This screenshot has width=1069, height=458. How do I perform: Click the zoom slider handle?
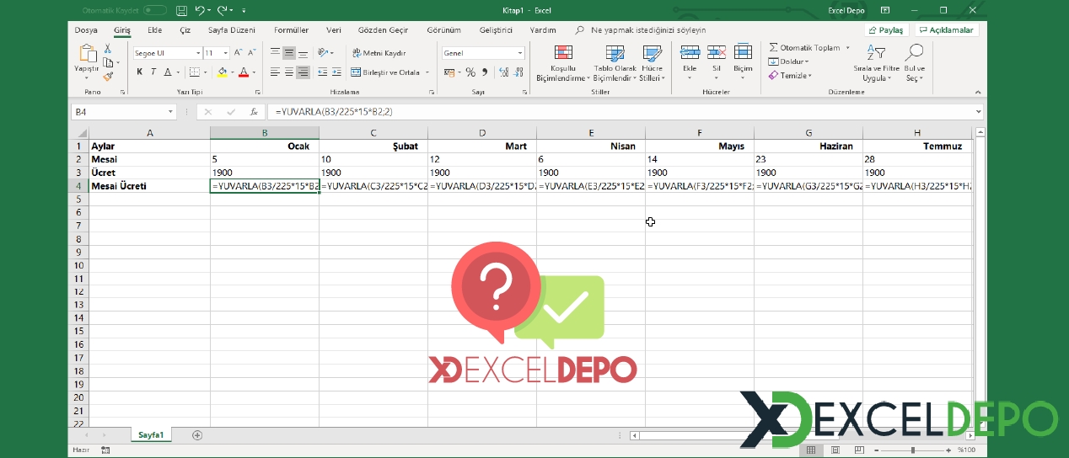pyautogui.click(x=914, y=450)
